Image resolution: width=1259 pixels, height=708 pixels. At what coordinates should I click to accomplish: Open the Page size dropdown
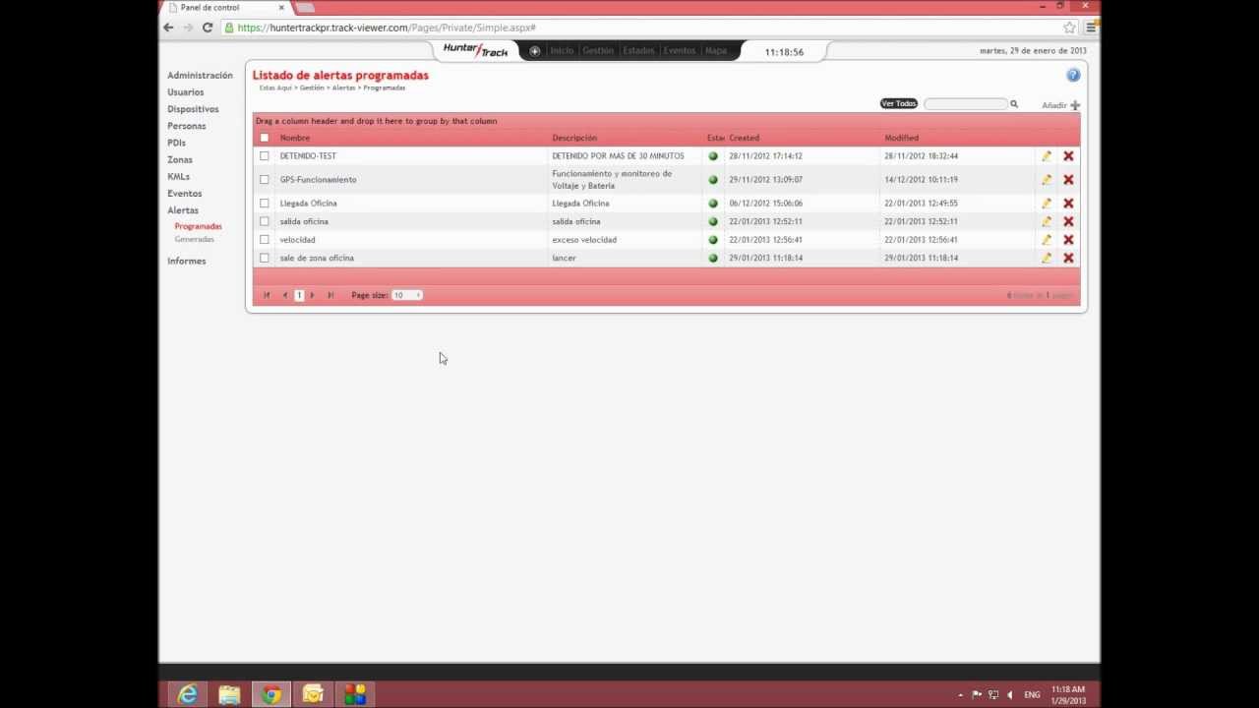[x=407, y=295]
